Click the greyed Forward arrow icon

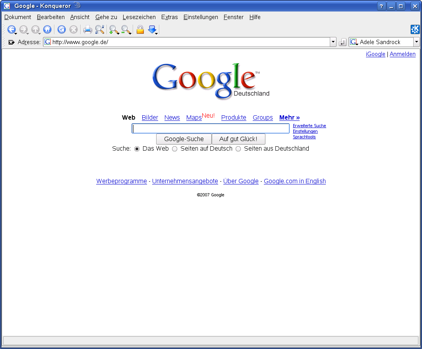click(x=23, y=29)
